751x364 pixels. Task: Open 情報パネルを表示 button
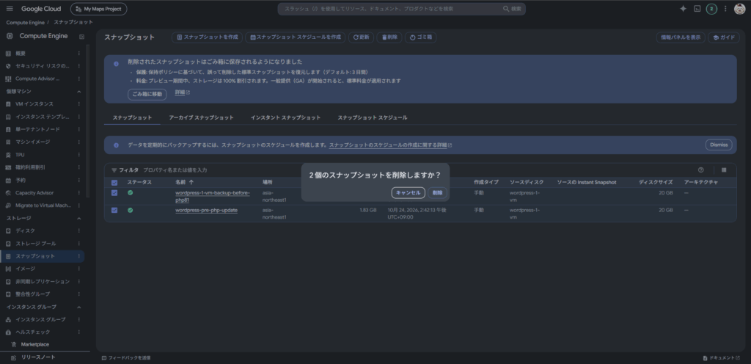pyautogui.click(x=680, y=37)
